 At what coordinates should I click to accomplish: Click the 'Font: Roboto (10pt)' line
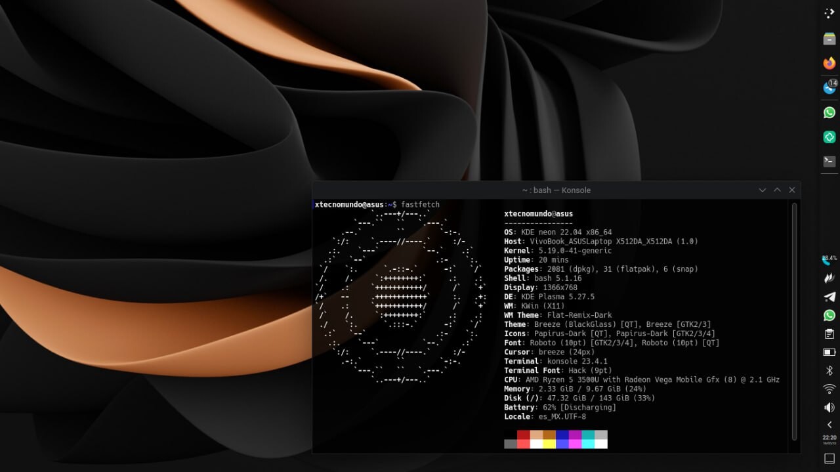(x=612, y=343)
